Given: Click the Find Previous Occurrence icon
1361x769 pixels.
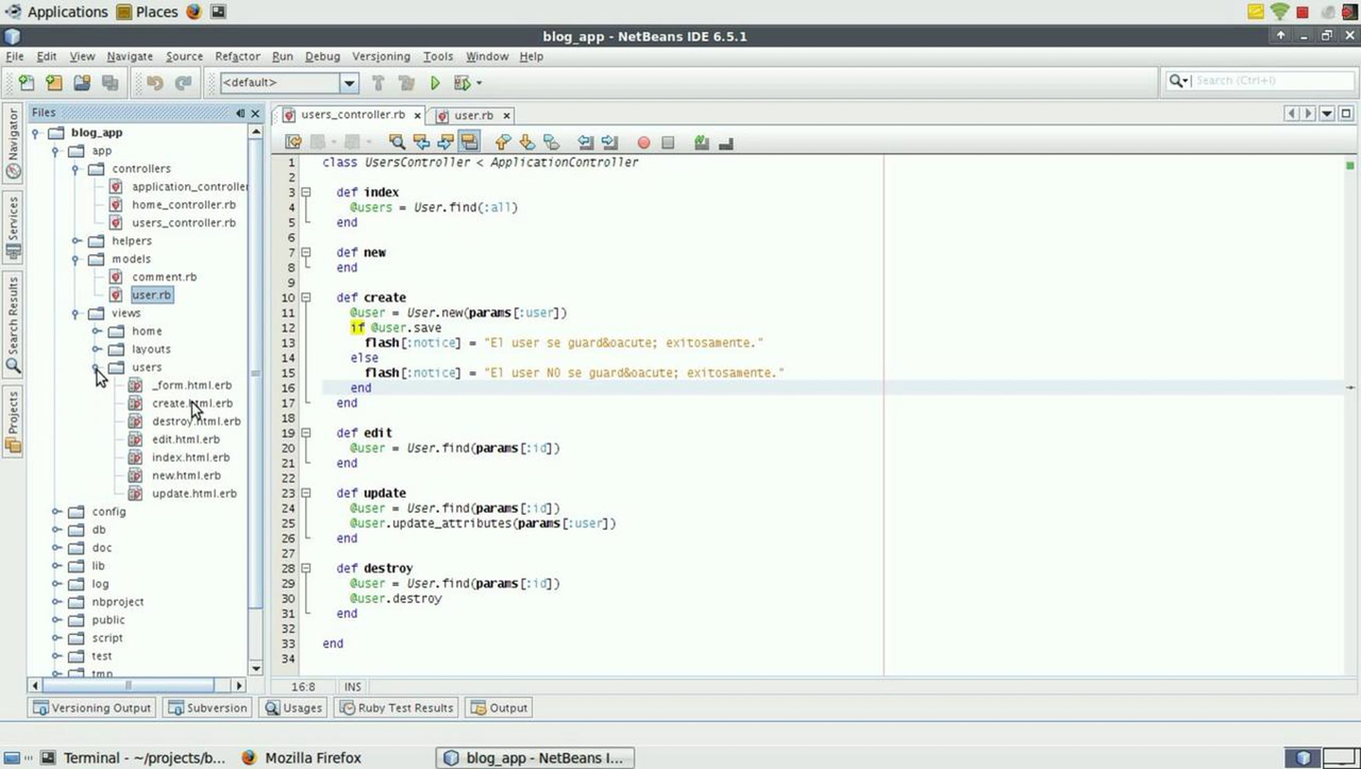Looking at the screenshot, I should (421, 142).
